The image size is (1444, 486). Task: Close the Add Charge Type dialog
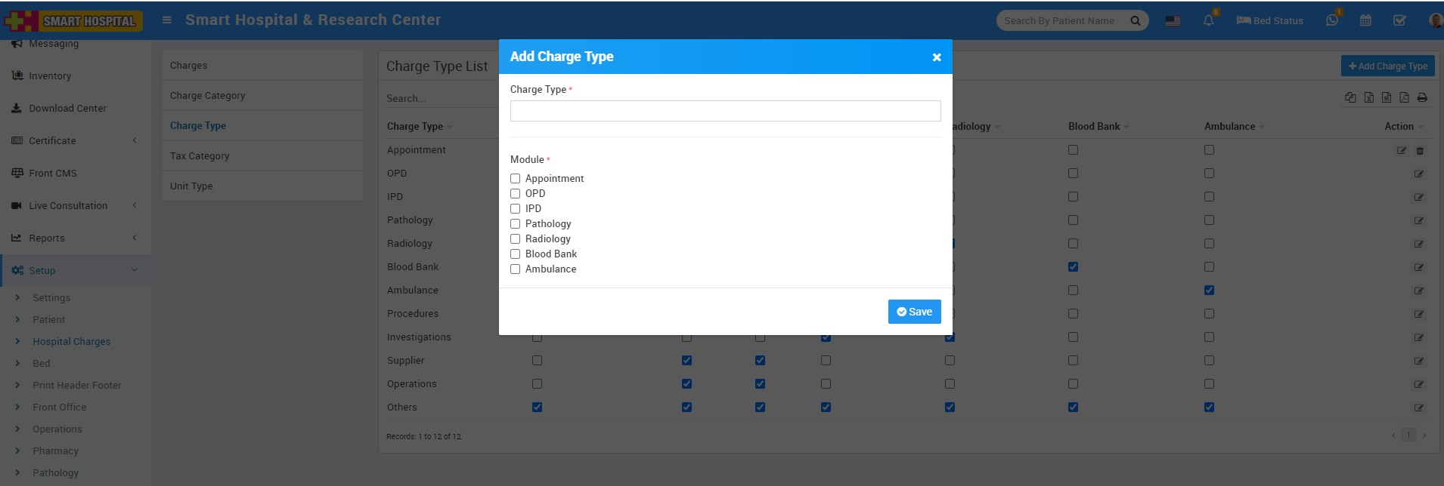pos(937,57)
